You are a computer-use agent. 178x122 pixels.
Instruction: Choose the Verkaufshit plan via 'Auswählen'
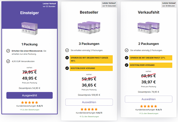tap(149, 99)
